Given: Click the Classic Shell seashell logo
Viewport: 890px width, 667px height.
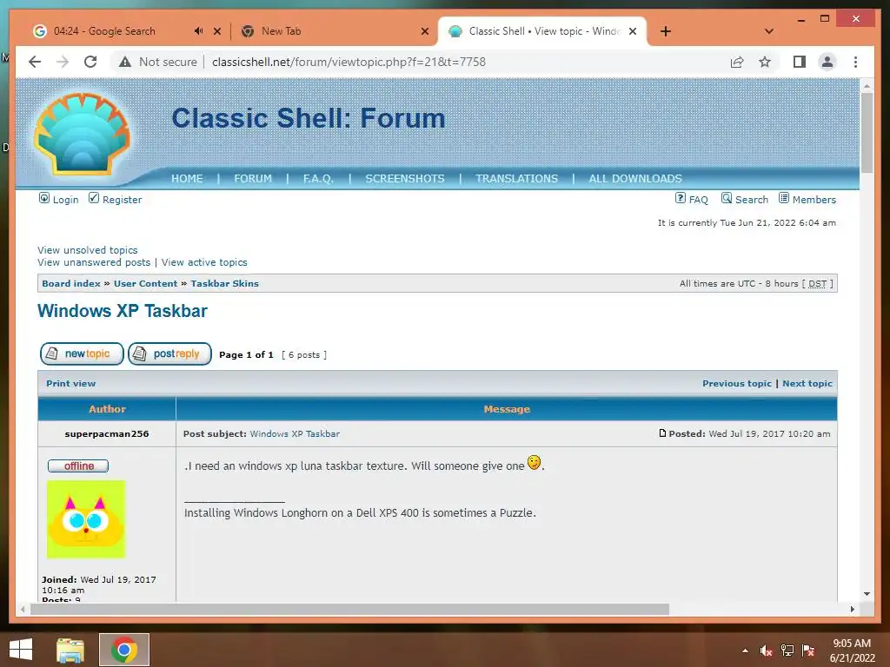Looking at the screenshot, I should (x=83, y=134).
